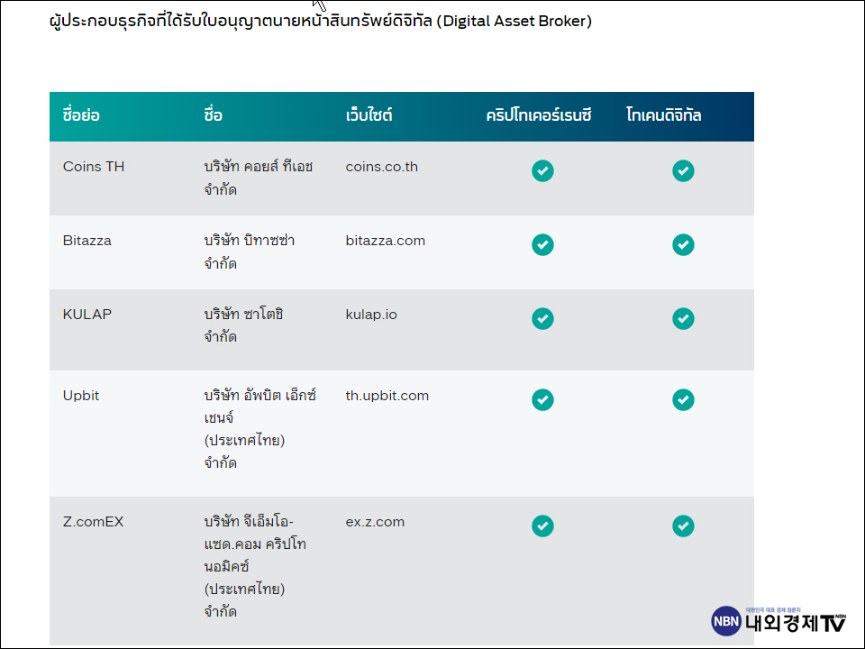Click the cryptocurrency checkmark for Coins TH
This screenshot has width=865, height=649.
(x=542, y=170)
